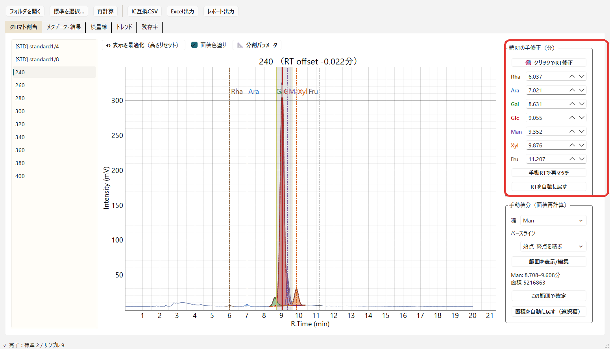Open the 残存率 tab
Viewport: 610px width, 349px height.
pos(150,27)
